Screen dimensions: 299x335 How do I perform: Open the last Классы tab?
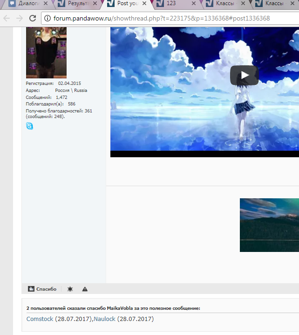pos(276,3)
